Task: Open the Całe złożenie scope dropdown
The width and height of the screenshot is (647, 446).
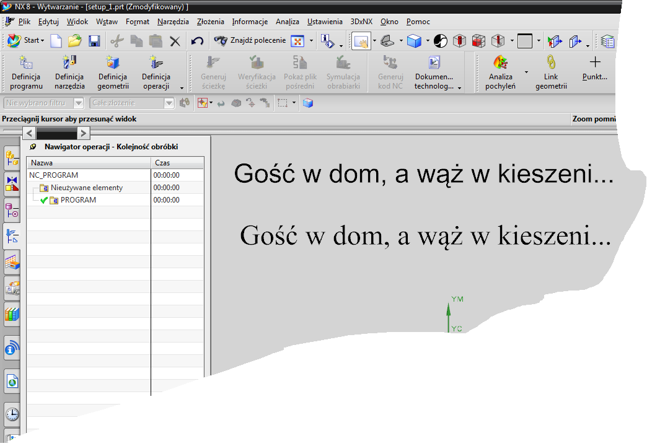Action: click(x=132, y=103)
